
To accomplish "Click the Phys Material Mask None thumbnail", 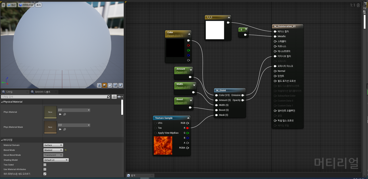I will click(x=50, y=127).
